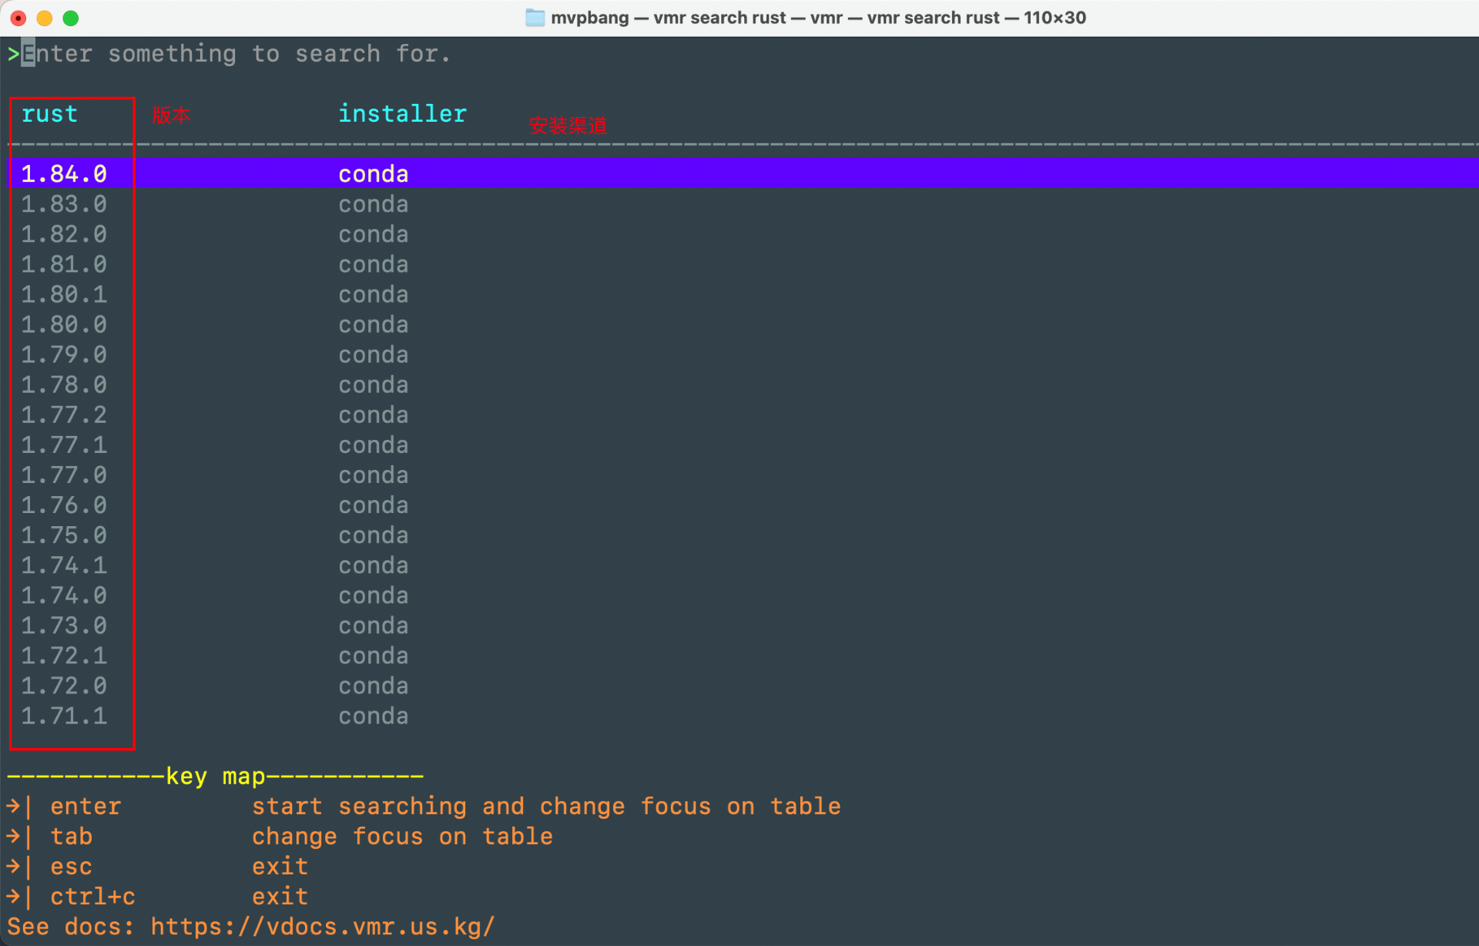Image resolution: width=1479 pixels, height=946 pixels.
Task: Click the arrow icon beside esc key
Action: click(14, 866)
